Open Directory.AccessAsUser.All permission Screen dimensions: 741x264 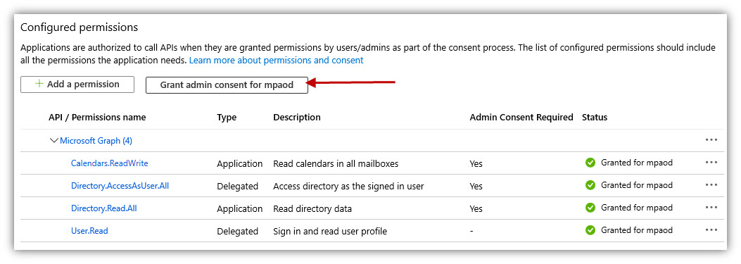pos(120,186)
